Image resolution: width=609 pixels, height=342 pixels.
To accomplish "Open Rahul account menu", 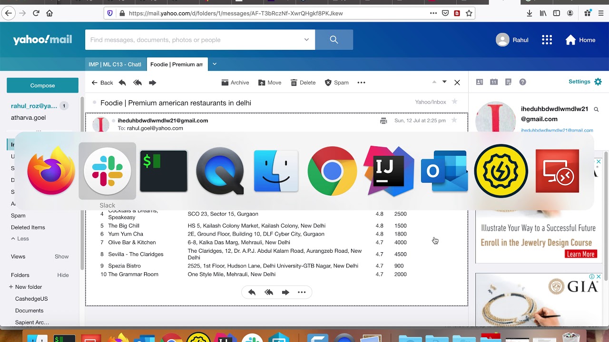I will pyautogui.click(x=512, y=40).
